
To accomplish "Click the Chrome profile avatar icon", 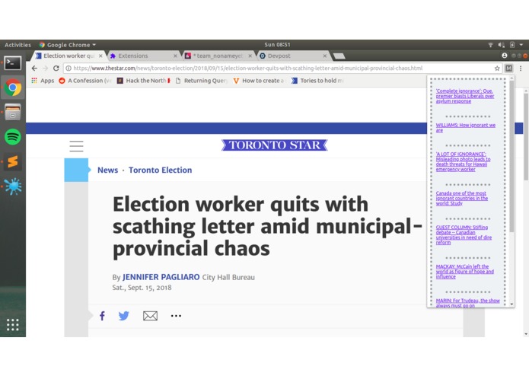I will click(x=505, y=56).
